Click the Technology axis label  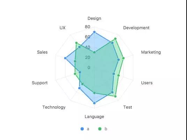click(x=54, y=107)
